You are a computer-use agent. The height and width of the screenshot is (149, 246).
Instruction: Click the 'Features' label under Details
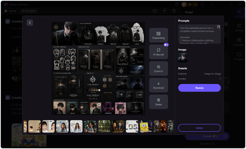[182, 74]
